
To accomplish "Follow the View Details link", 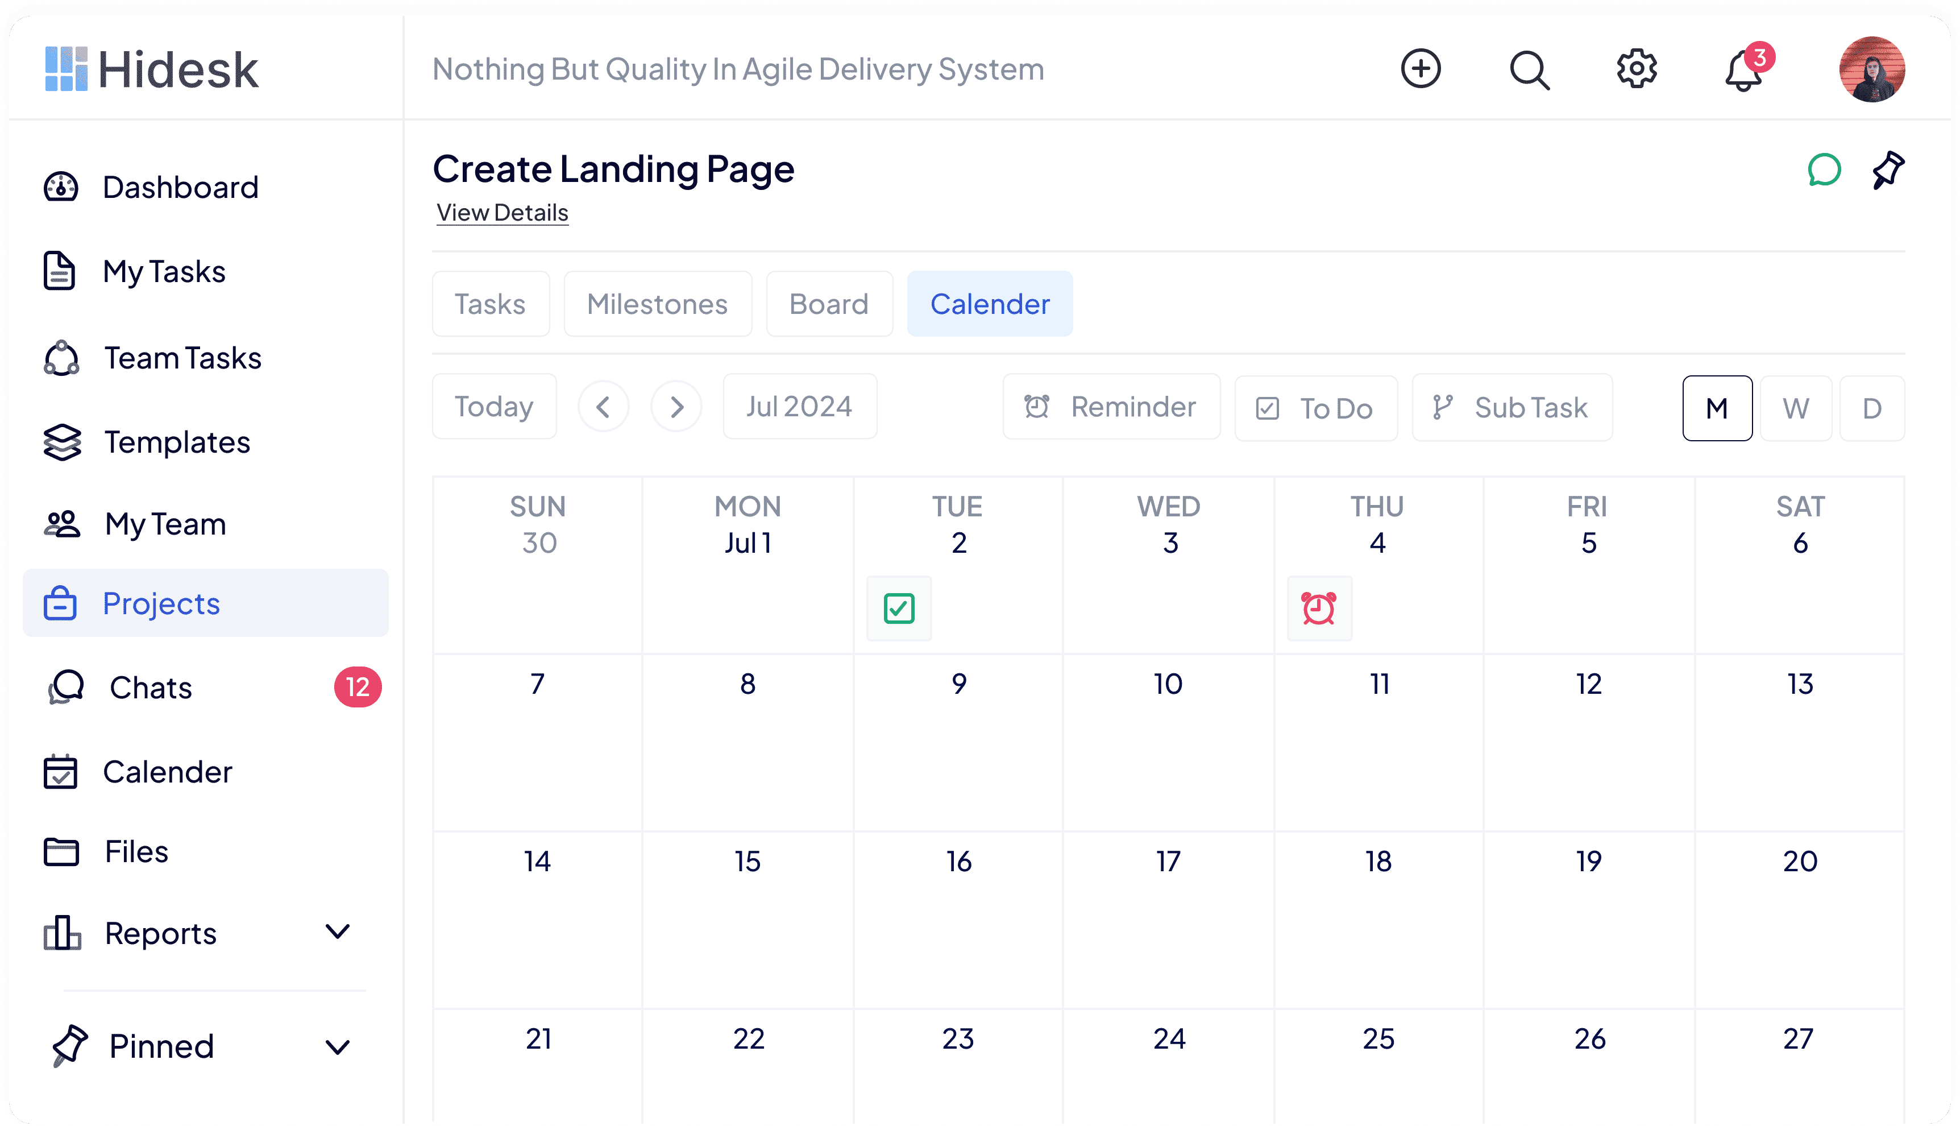I will (x=503, y=213).
